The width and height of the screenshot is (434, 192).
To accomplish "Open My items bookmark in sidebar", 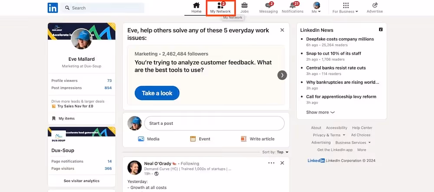I will (63, 118).
